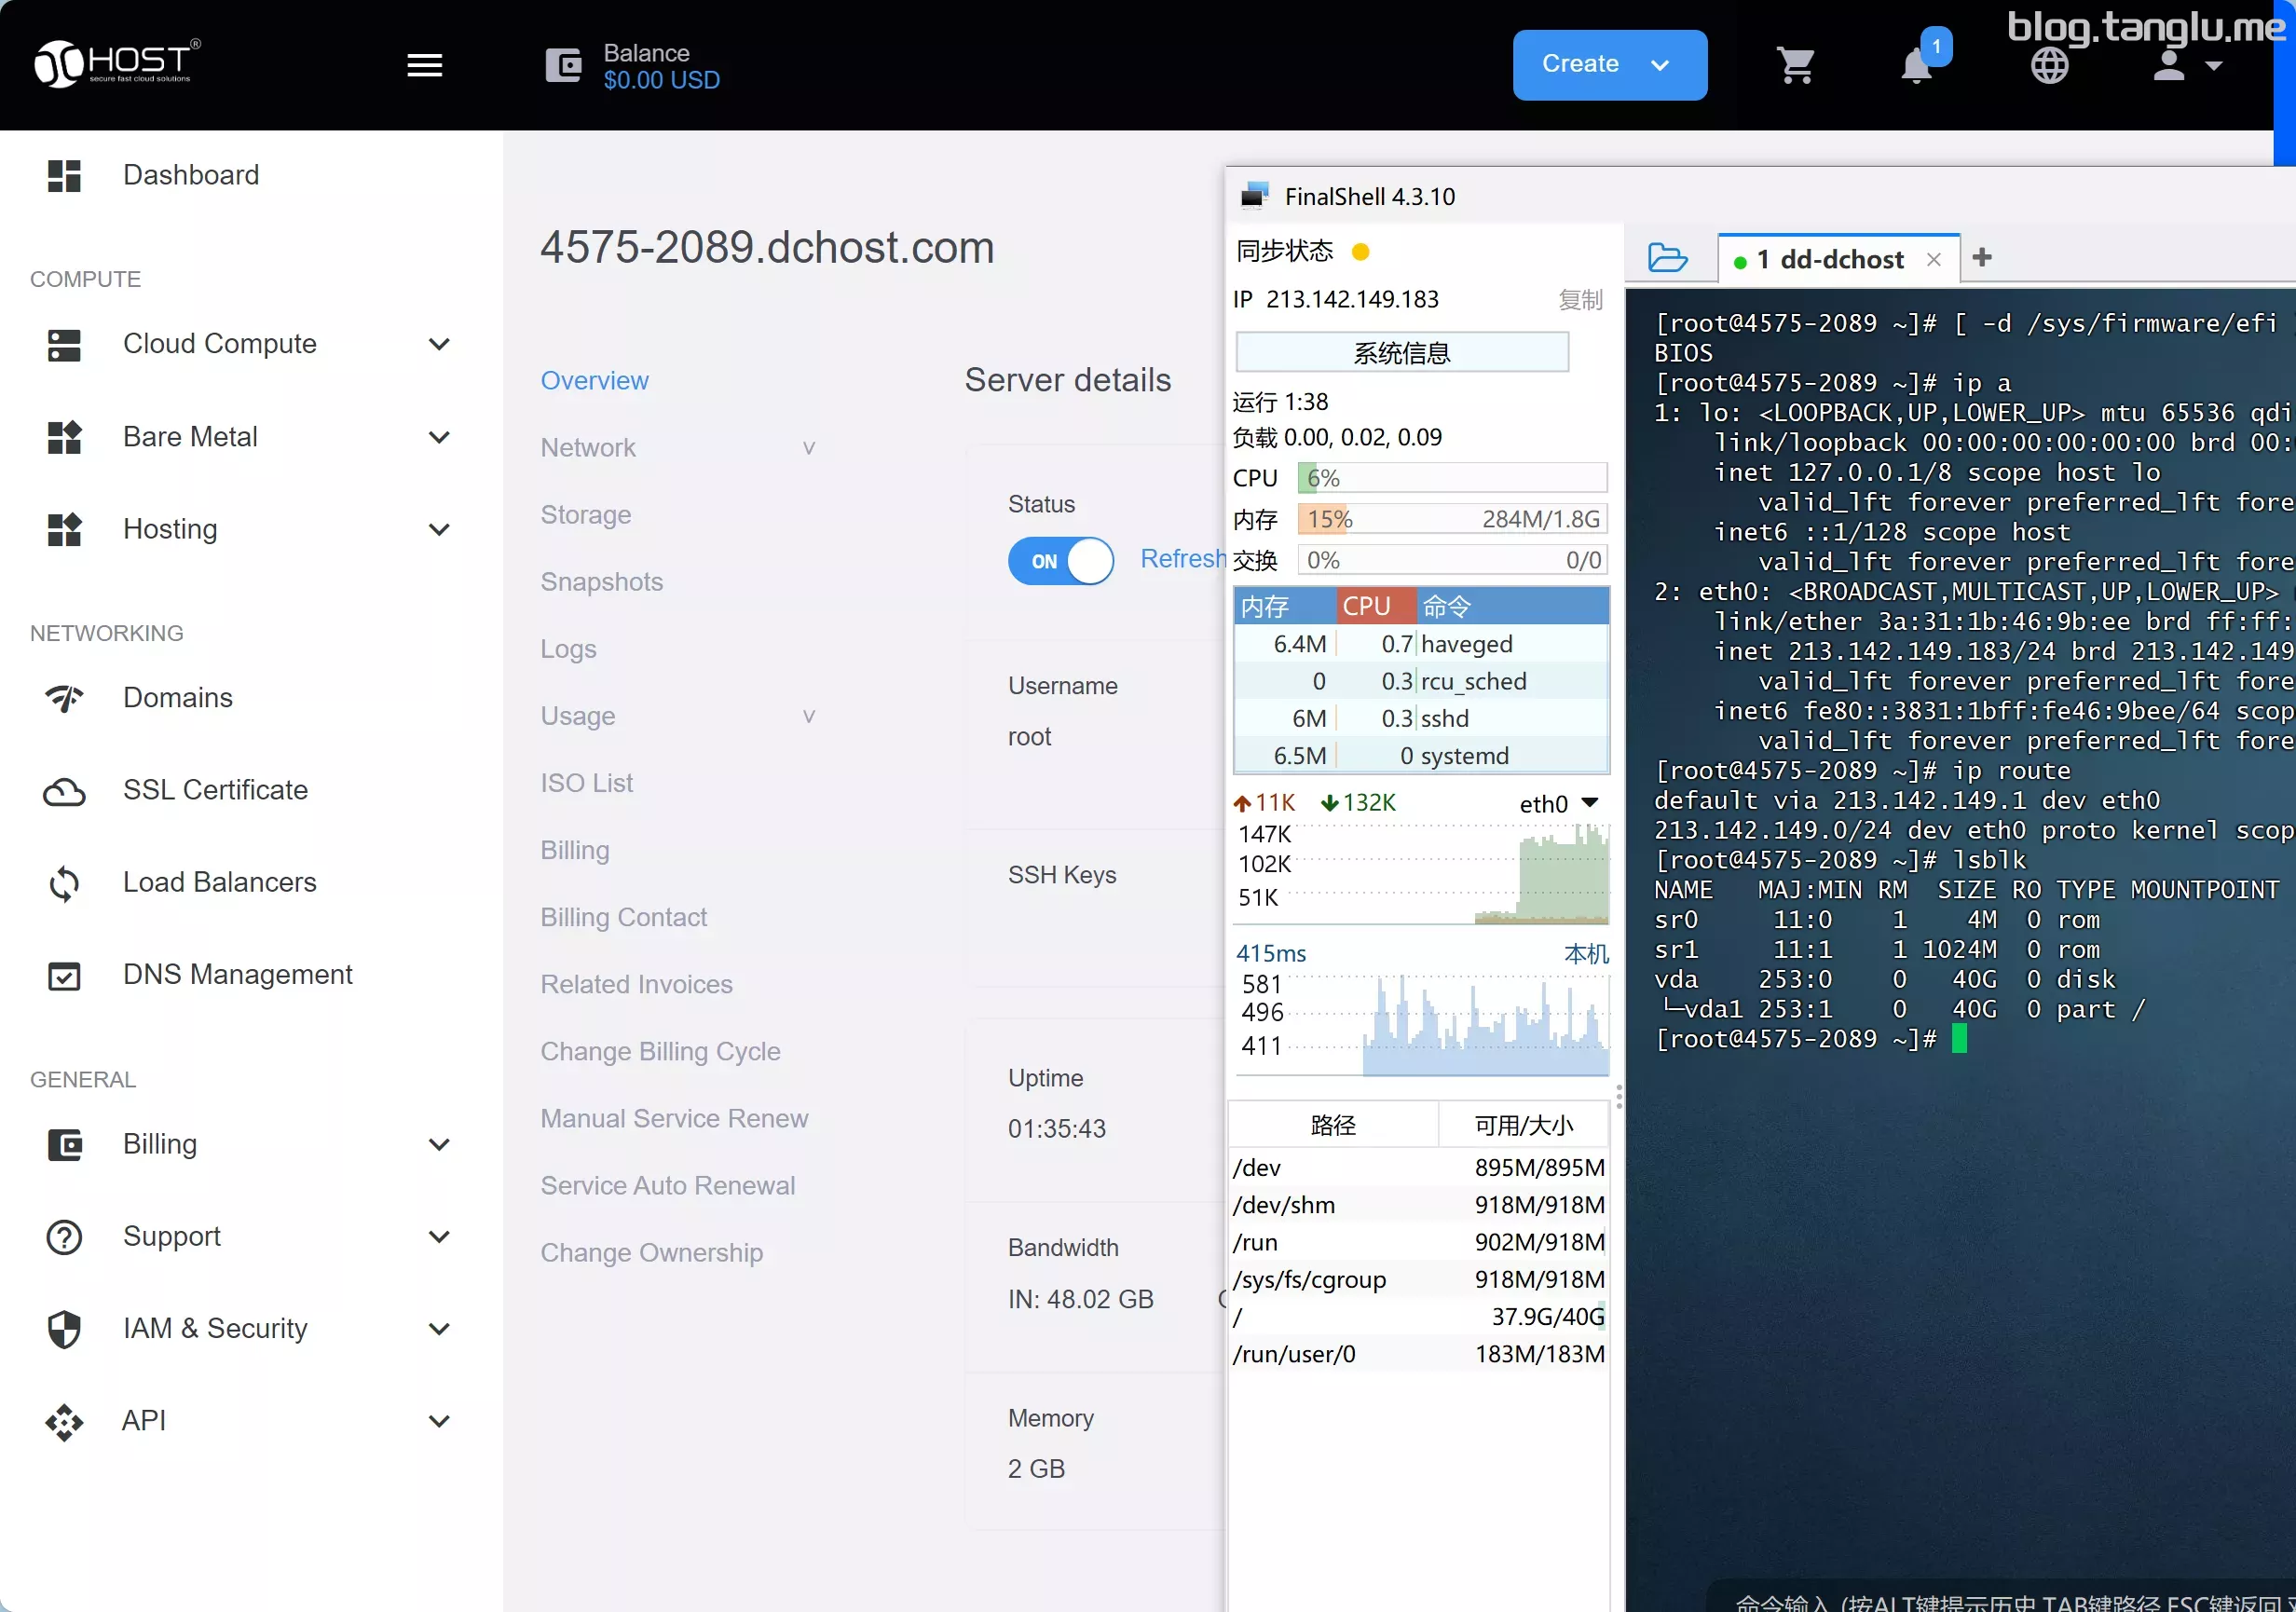Click the CPU usage progress bar
The image size is (2296, 1612).
1451,478
